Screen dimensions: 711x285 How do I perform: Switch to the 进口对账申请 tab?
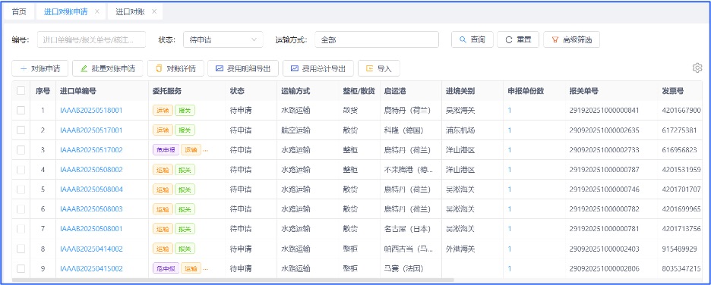click(66, 12)
